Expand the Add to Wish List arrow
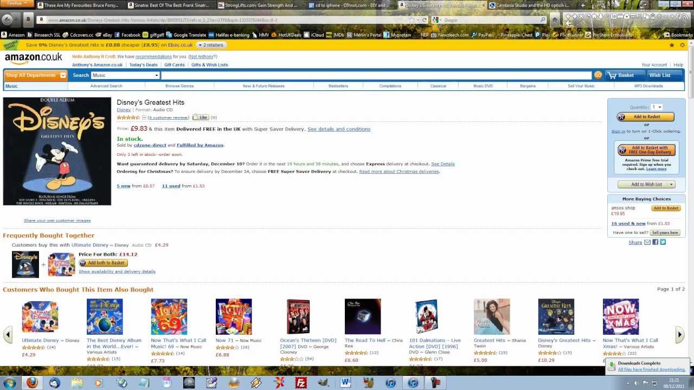 coord(671,185)
